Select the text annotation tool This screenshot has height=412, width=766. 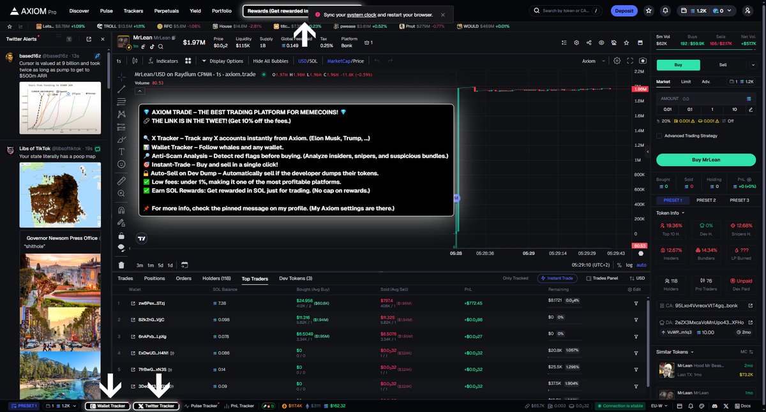[121, 152]
